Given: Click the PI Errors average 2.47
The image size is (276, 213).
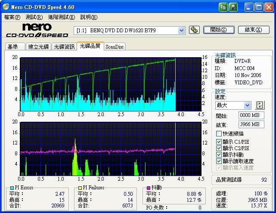Looking at the screenshot, I should click(60, 194).
